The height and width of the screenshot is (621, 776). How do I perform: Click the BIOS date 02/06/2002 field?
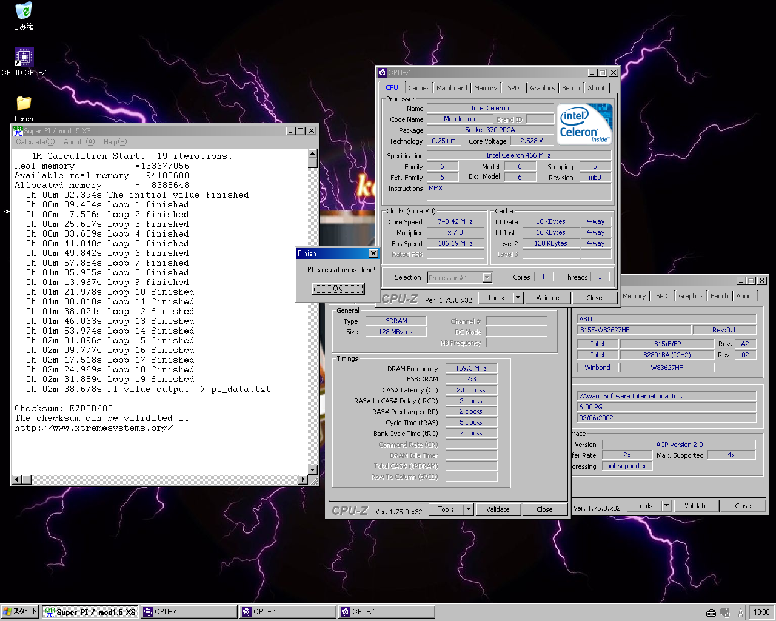tap(666, 418)
